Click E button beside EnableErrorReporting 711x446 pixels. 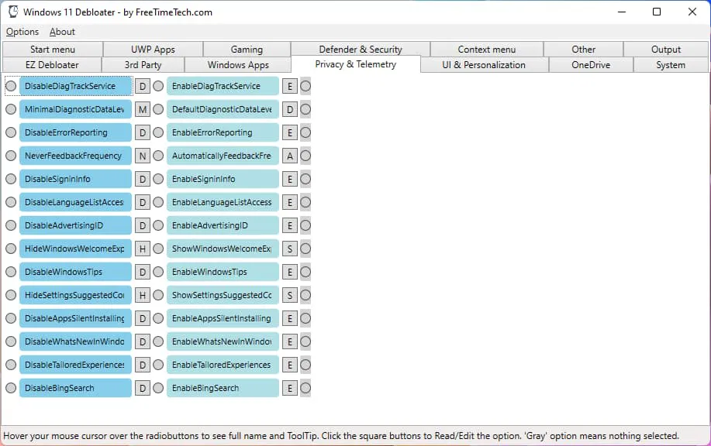[290, 132]
